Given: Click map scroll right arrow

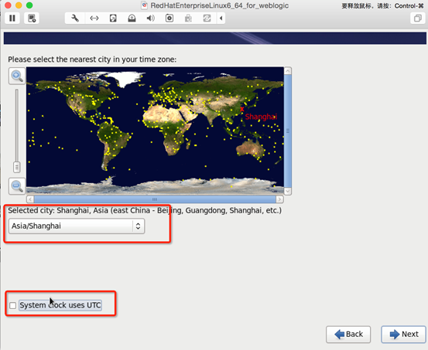Looking at the screenshot, I should pos(279,199).
